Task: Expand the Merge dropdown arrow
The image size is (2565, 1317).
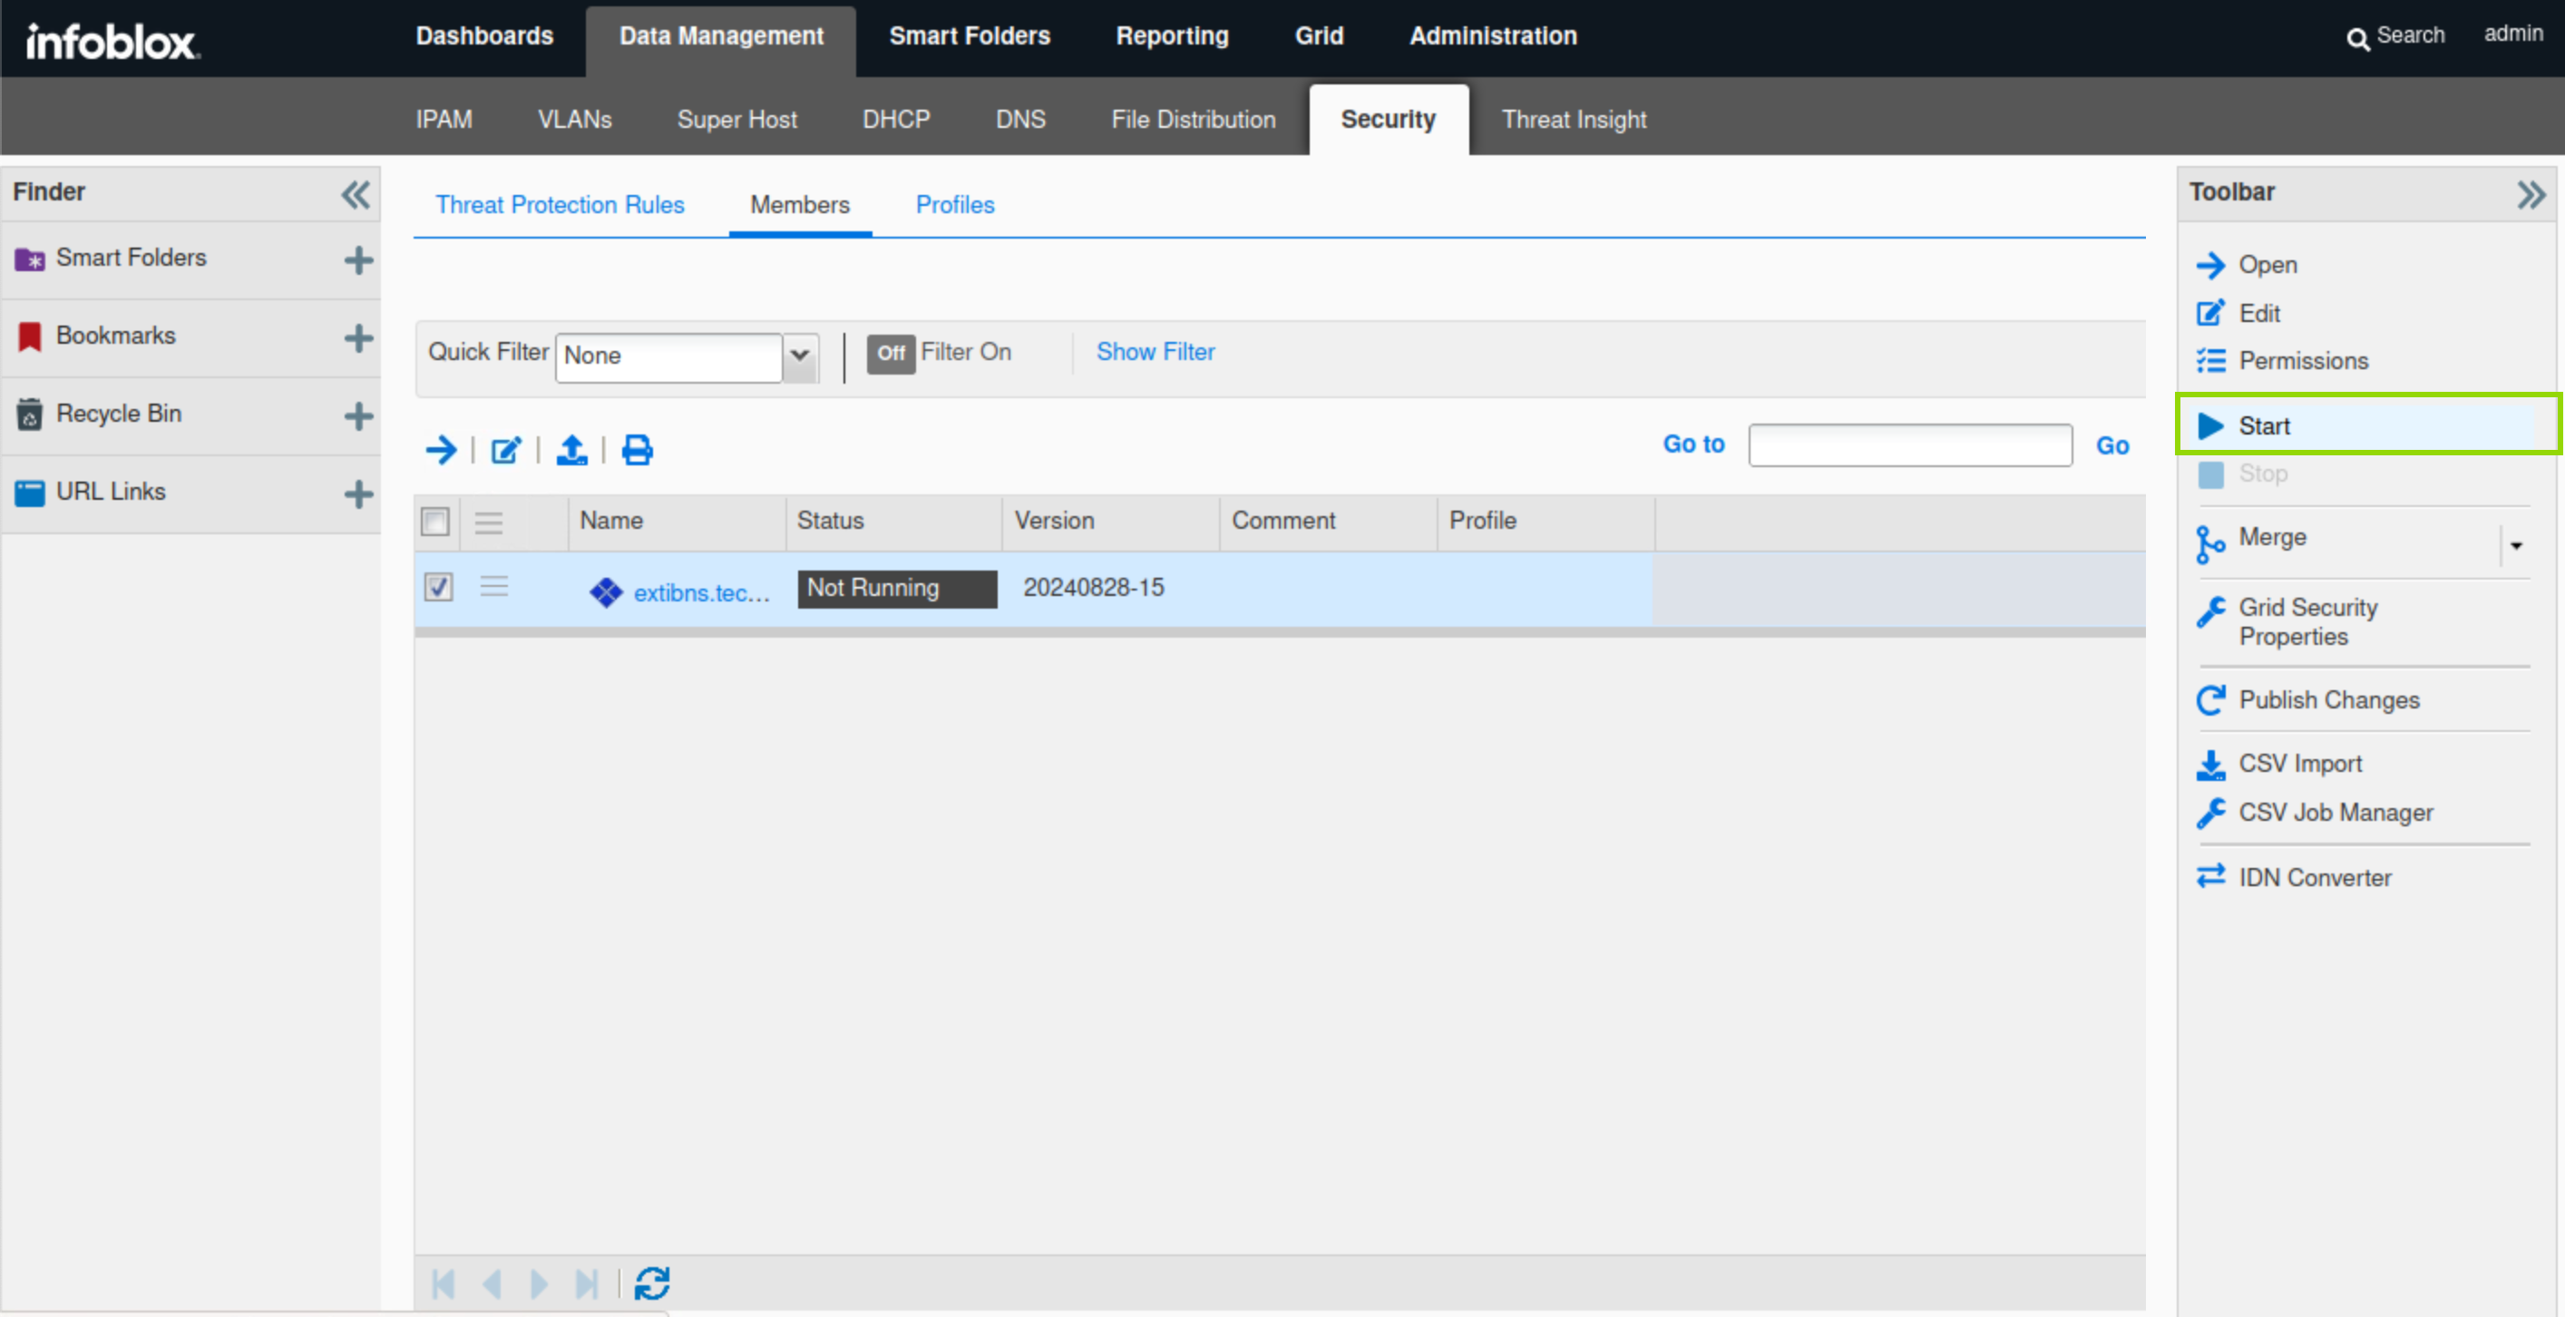Action: [2516, 544]
